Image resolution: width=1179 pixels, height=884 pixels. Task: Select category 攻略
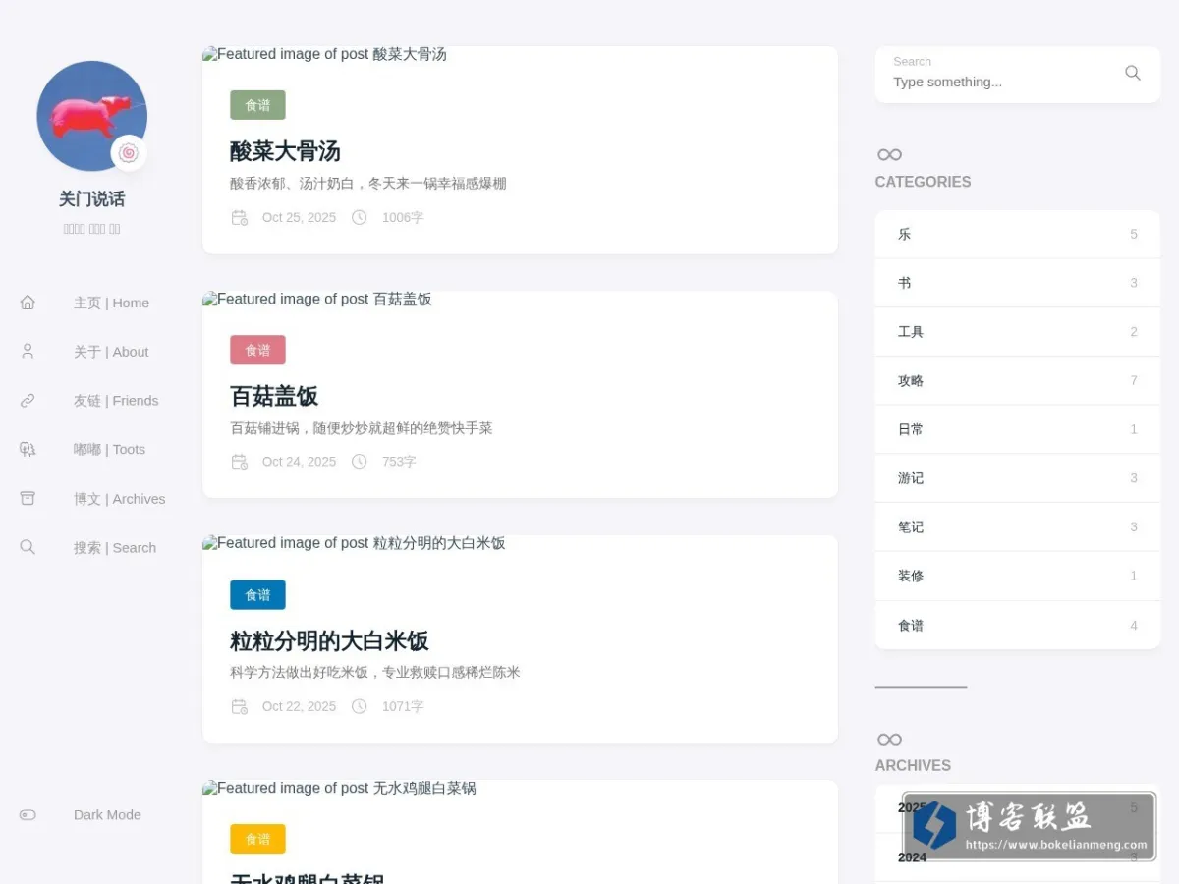click(x=1018, y=380)
